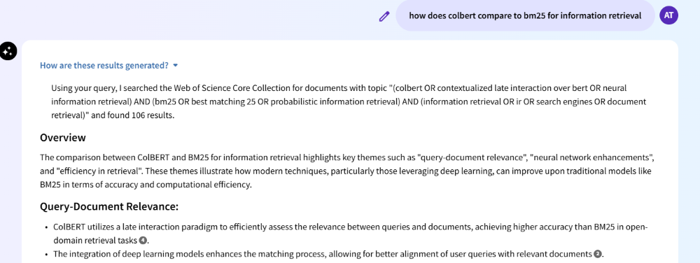
Task: Click the bullet about deep learning model integration
Action: (x=328, y=254)
